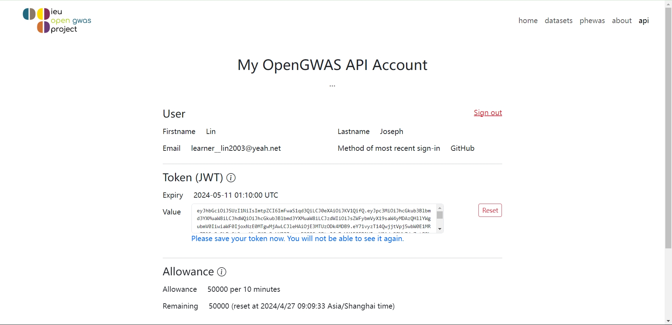Screen dimensions: 672x325
Task: Open the datasets navigation item
Action: pos(558,21)
